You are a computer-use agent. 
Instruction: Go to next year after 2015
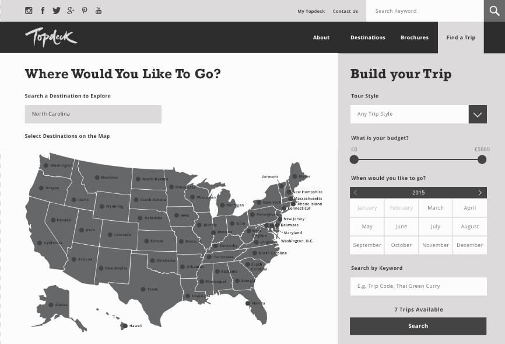pos(480,192)
